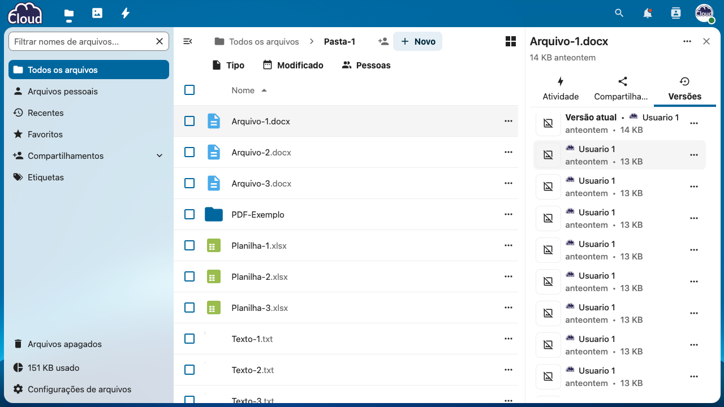This screenshot has height=407, width=724.
Task: Open actions menu for Versão atual entry
Action: click(x=694, y=123)
